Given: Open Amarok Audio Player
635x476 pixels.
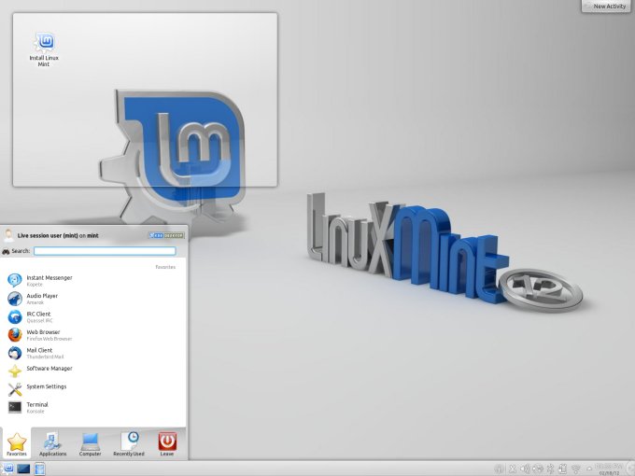Looking at the screenshot, I should (x=92, y=299).
